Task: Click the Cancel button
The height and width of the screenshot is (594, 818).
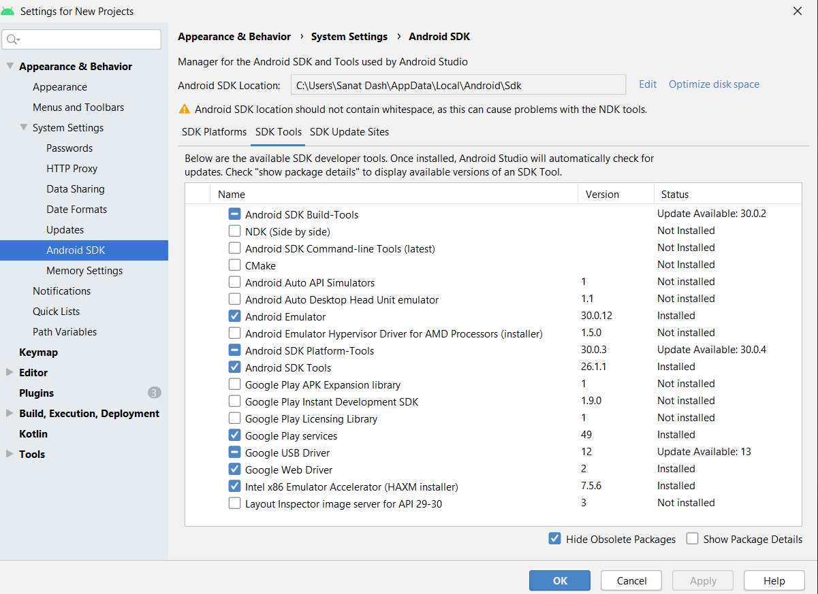Action: 631,580
